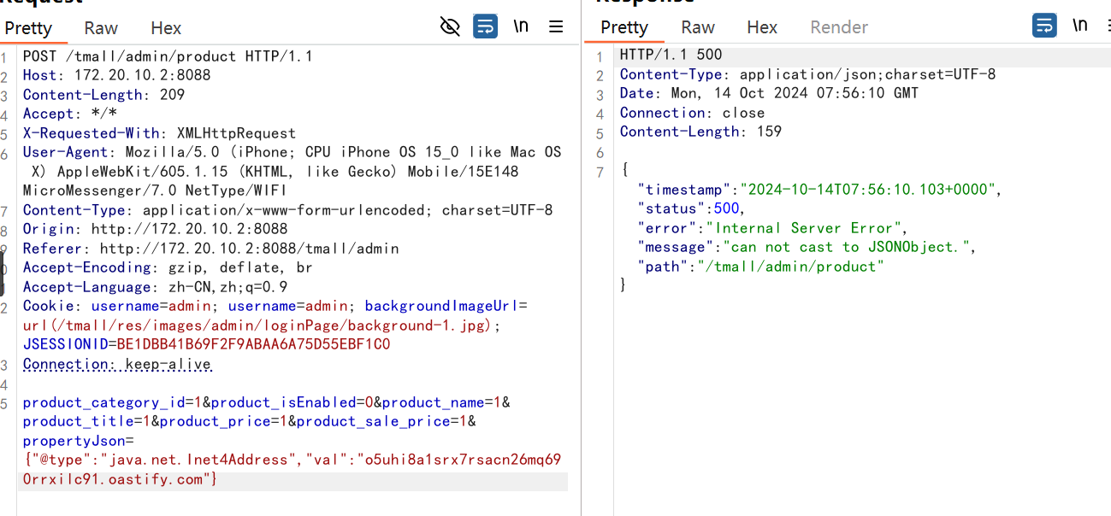The height and width of the screenshot is (516, 1111).
Task: Click the Content-Length: 159 response header
Action: point(700,132)
